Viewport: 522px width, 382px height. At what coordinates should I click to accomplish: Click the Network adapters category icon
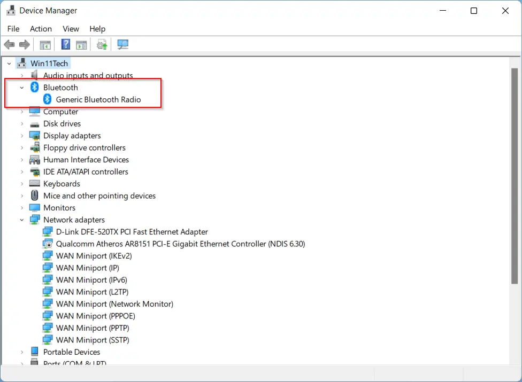[x=35, y=220]
